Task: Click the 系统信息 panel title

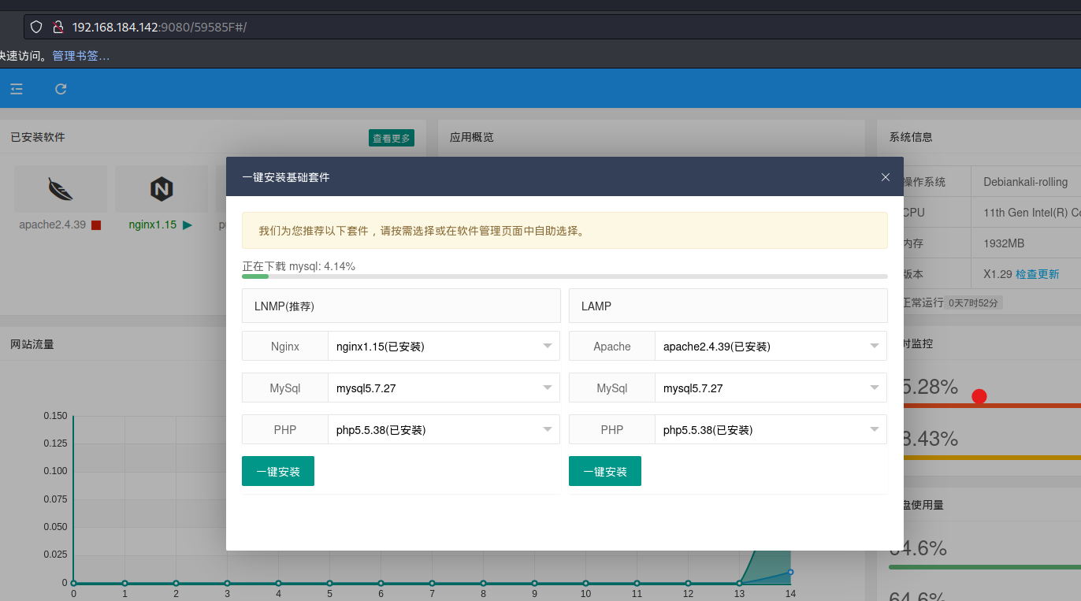Action: coord(911,137)
